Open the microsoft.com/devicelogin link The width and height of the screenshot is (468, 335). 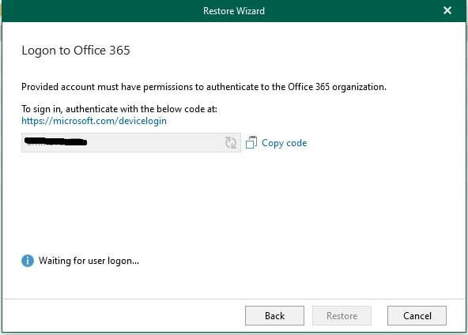pyautogui.click(x=94, y=121)
